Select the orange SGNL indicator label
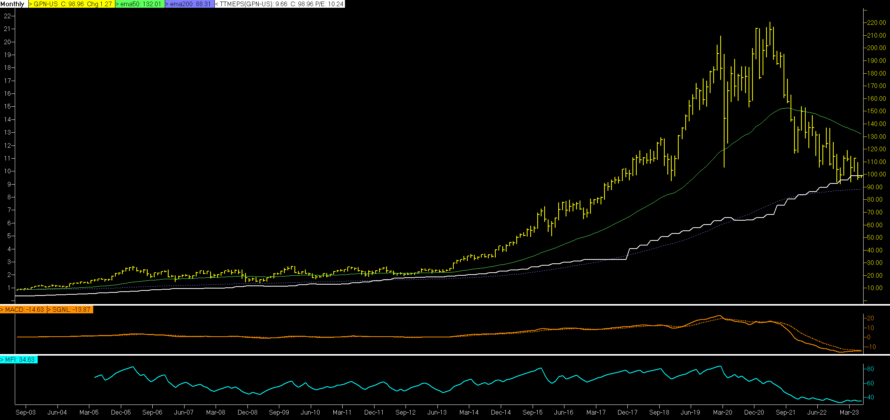The height and width of the screenshot is (420, 890). [70, 309]
